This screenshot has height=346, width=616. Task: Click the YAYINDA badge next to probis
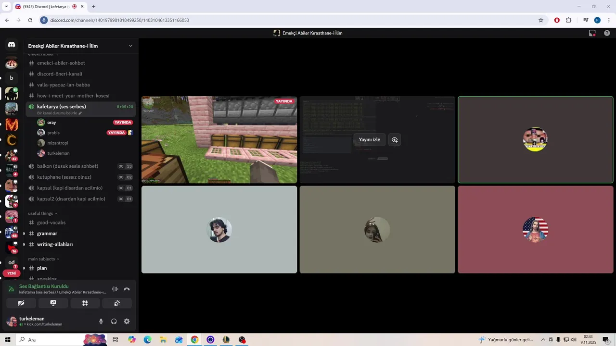[x=116, y=133]
